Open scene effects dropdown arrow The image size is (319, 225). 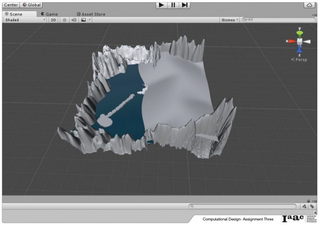pos(90,20)
